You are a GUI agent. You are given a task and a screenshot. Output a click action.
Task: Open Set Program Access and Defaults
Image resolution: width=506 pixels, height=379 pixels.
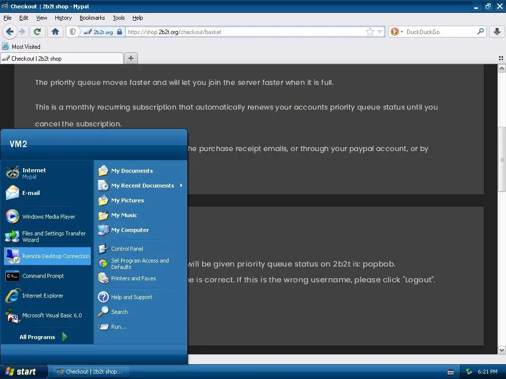point(140,264)
